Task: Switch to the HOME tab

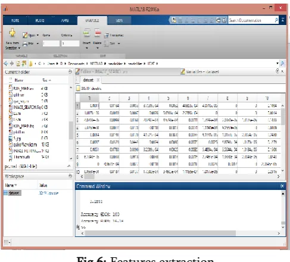Action: pyautogui.click(x=15, y=20)
